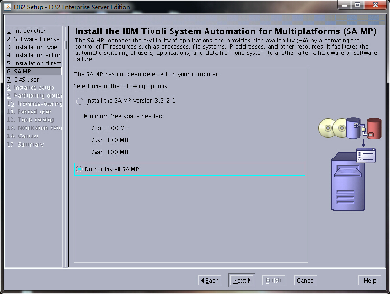Open step 4 Installation action
The image size is (390, 294).
pyautogui.click(x=34, y=55)
